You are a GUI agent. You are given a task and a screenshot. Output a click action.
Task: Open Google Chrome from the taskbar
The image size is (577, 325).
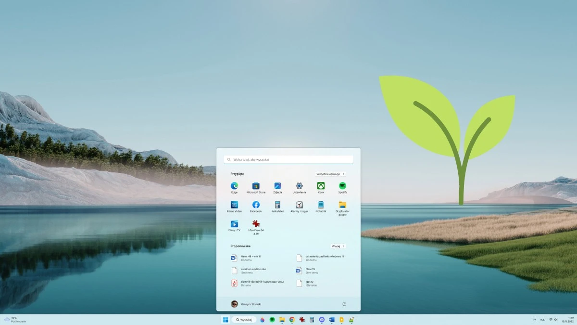292,319
